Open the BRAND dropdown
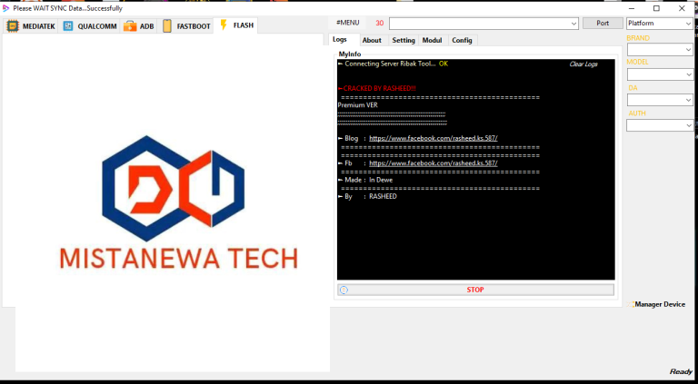 (660, 49)
